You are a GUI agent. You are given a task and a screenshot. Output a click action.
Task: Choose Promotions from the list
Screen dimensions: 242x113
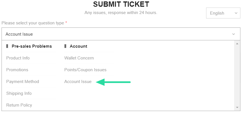[17, 70]
